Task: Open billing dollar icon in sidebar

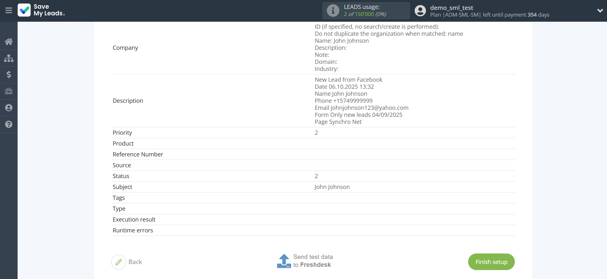Action: click(9, 75)
